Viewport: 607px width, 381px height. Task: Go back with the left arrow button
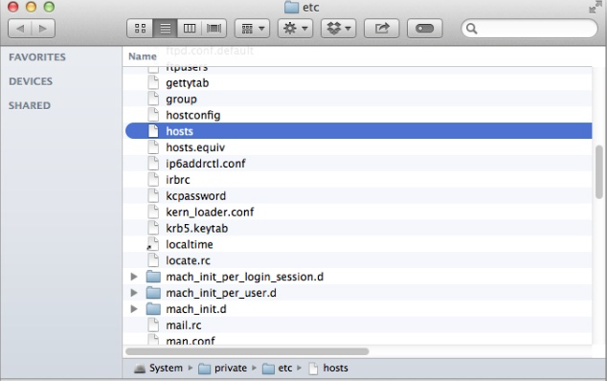point(20,29)
